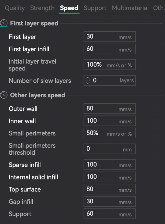Image resolution: width=165 pixels, height=224 pixels.
Task: Edit the Outer wall speed value
Action: pyautogui.click(x=110, y=109)
